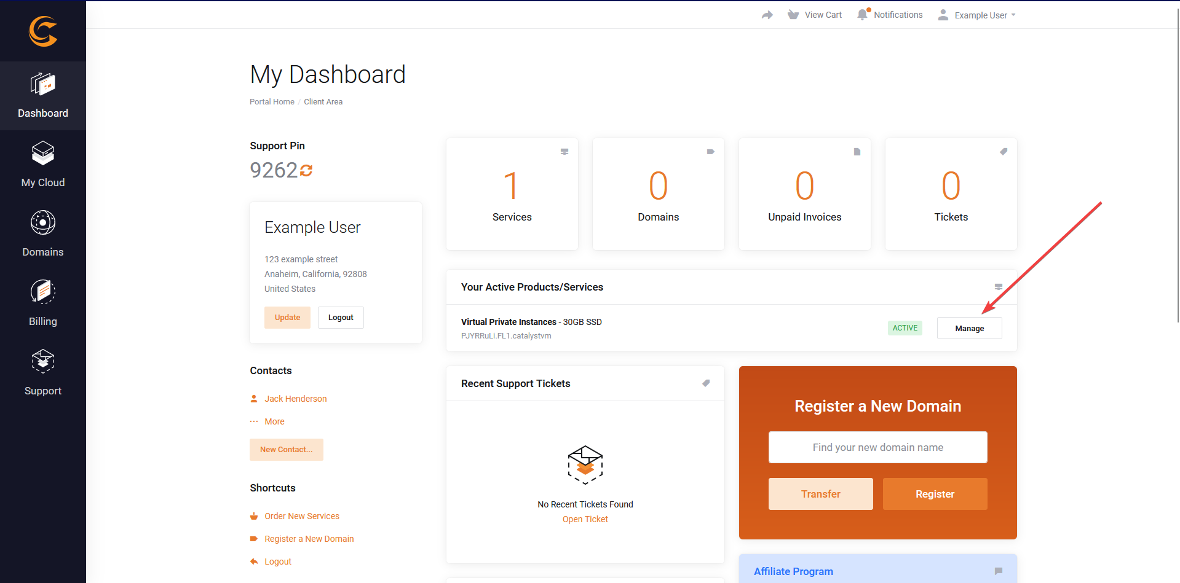Open the Notifications bell
Image resolution: width=1180 pixels, height=583 pixels.
pos(890,15)
